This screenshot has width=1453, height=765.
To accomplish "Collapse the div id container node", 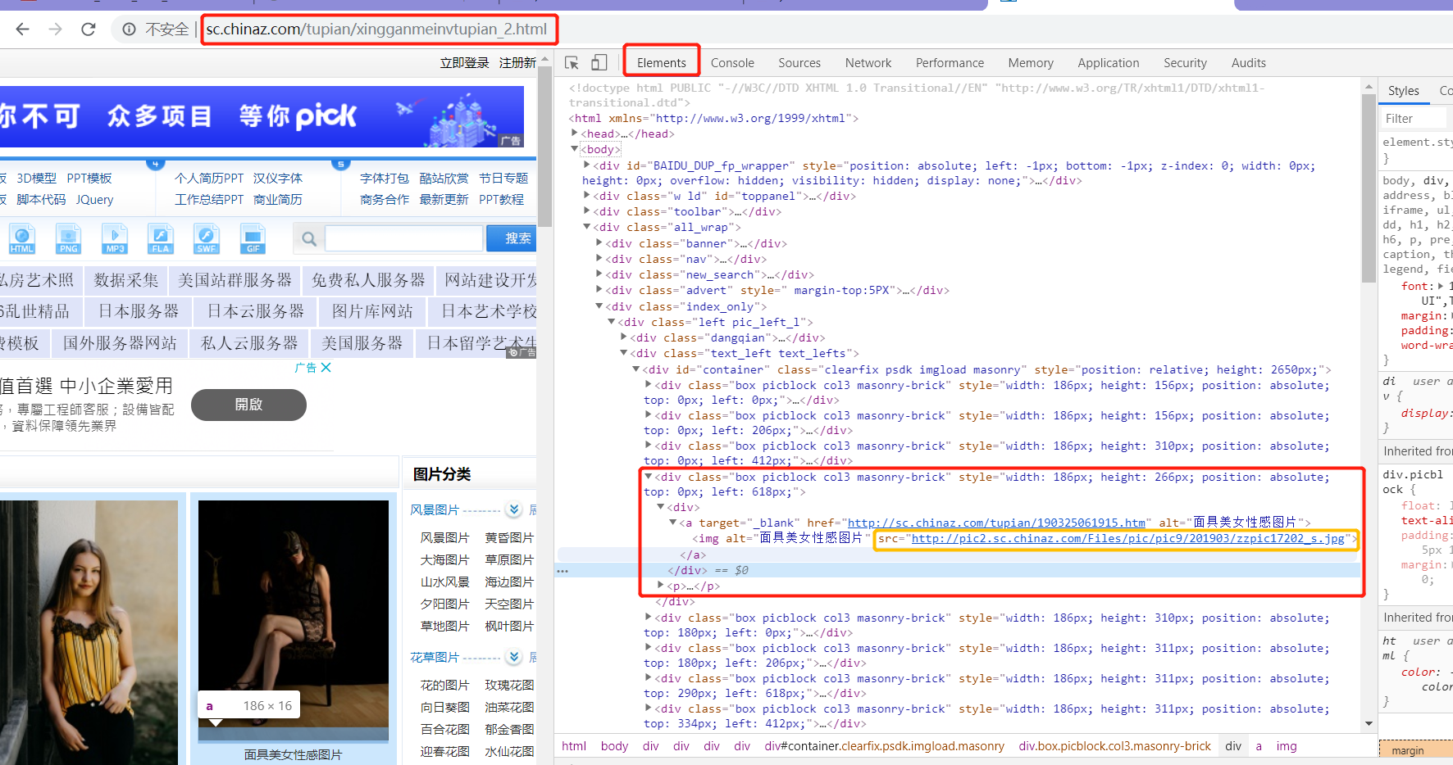I will click(636, 369).
